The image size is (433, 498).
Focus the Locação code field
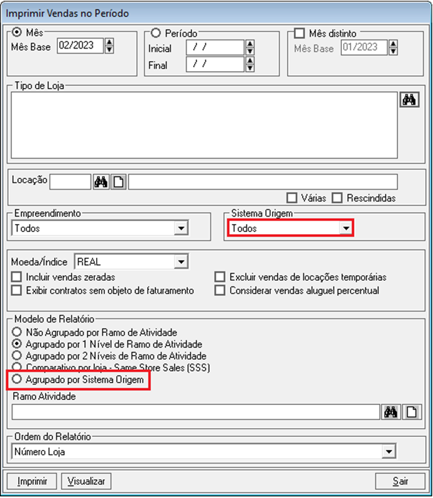(x=70, y=182)
